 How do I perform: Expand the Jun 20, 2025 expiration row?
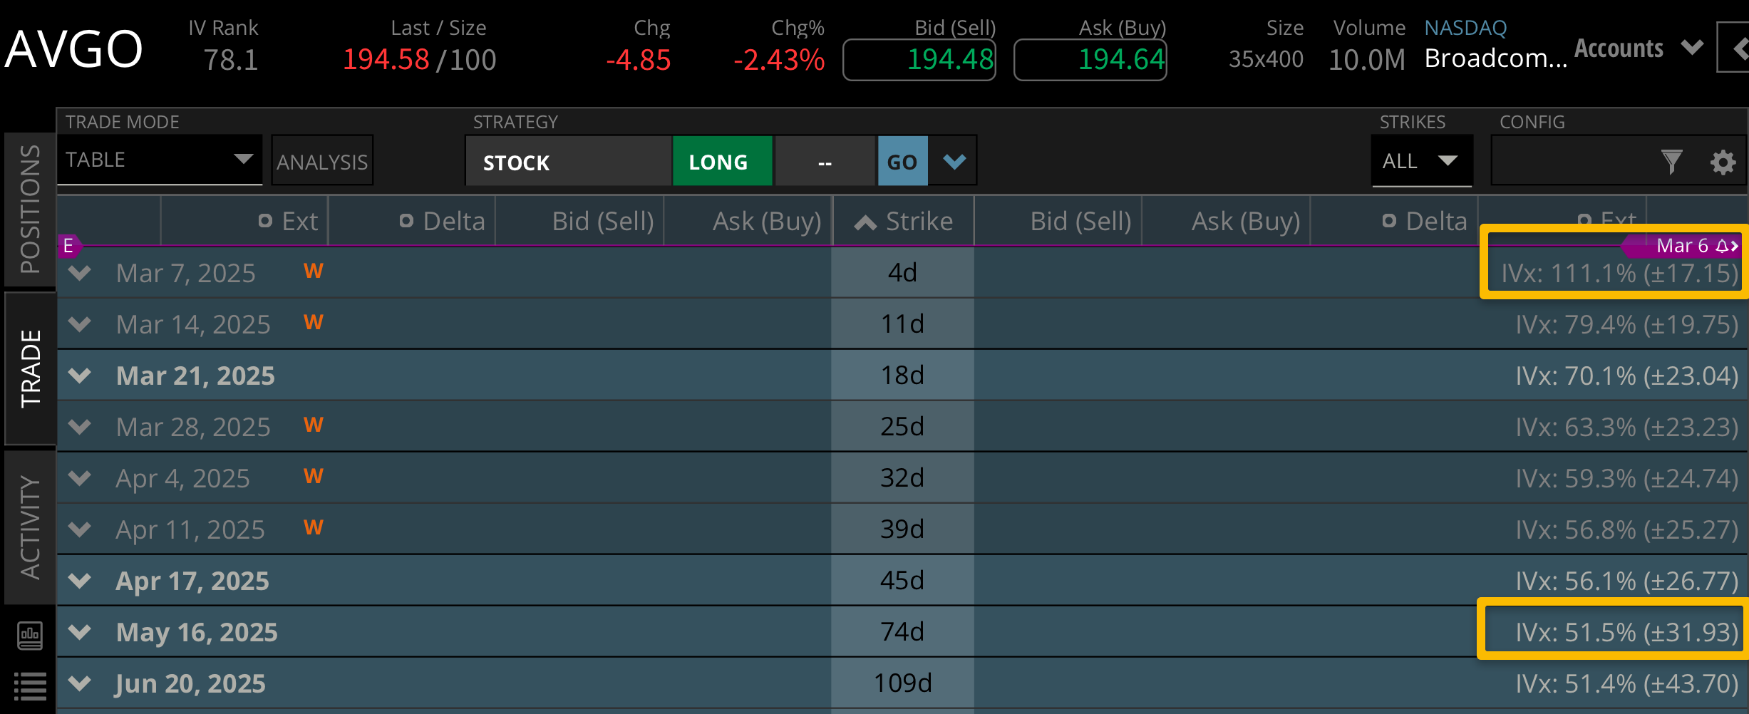[x=80, y=683]
